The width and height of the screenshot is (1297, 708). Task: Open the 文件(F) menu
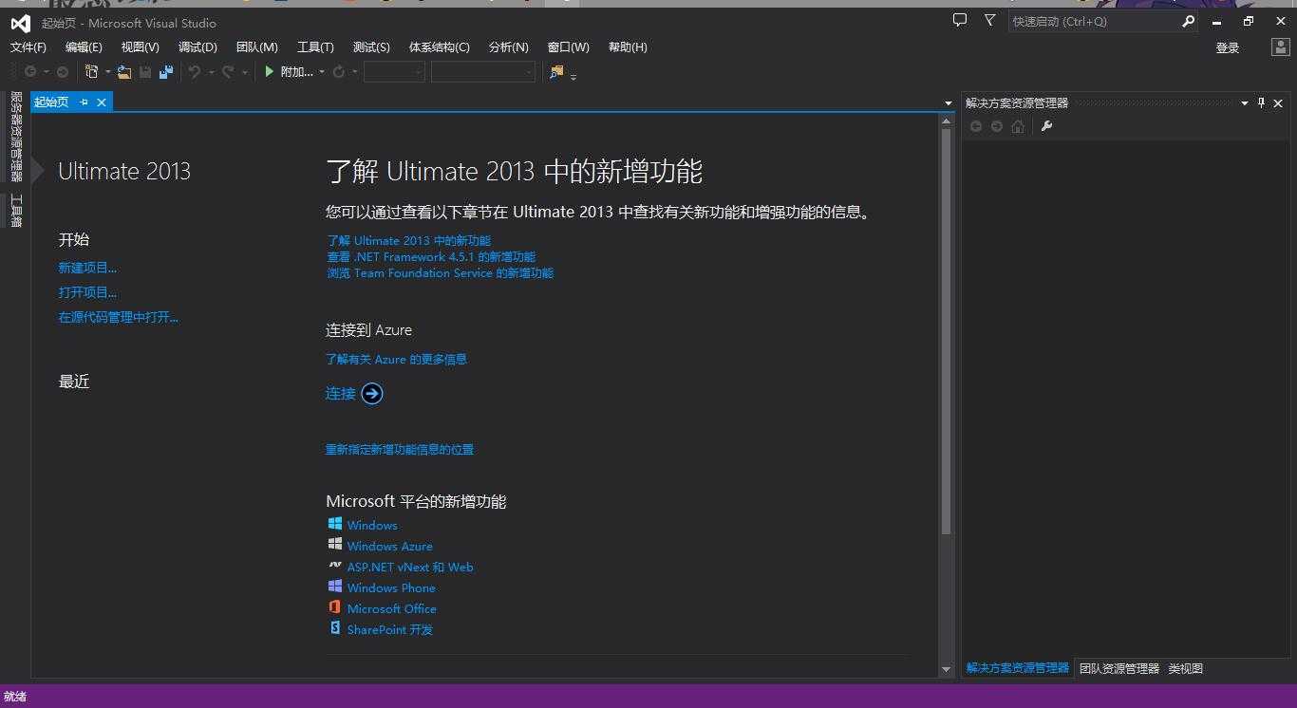point(28,47)
